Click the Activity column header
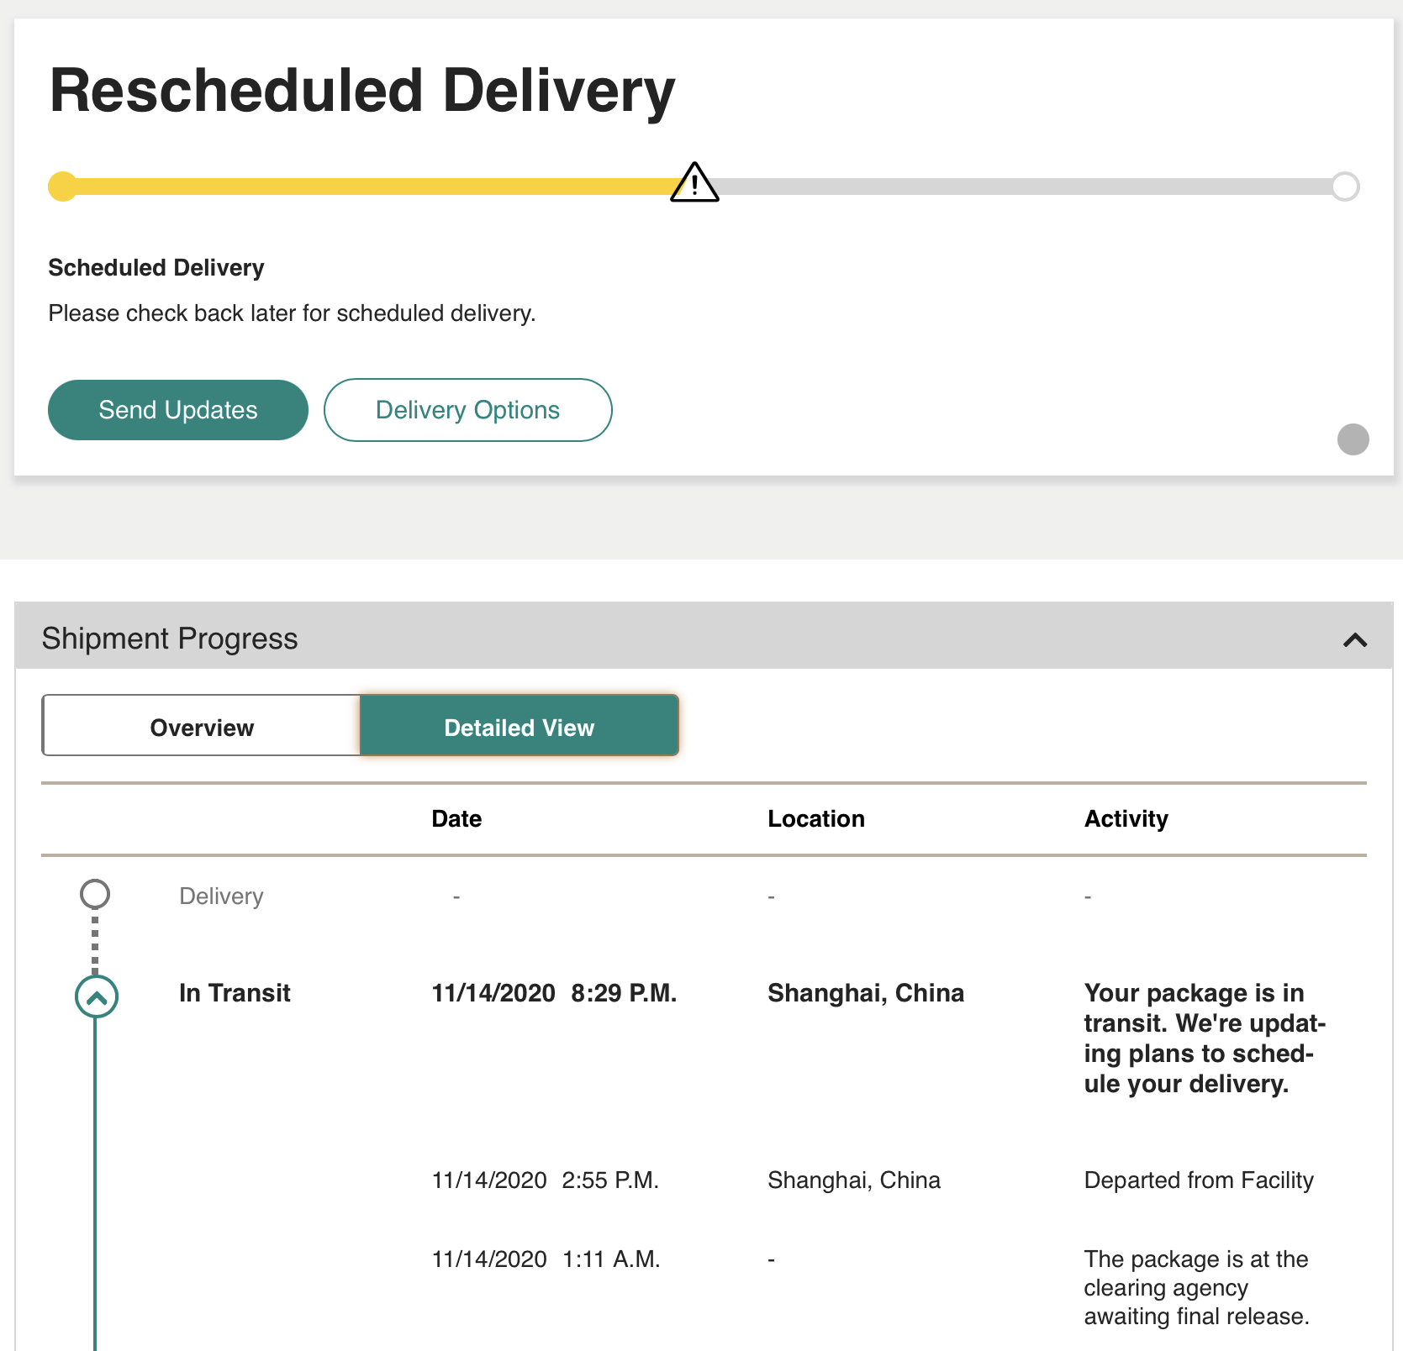The image size is (1403, 1351). pyautogui.click(x=1126, y=819)
